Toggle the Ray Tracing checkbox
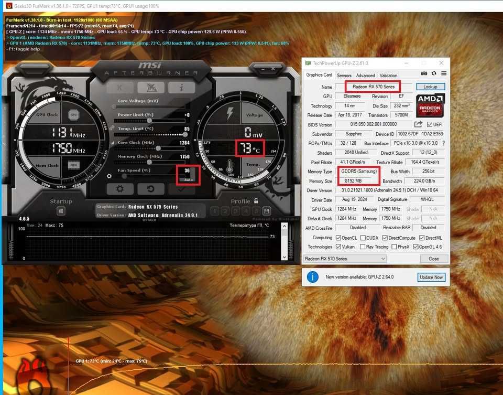 (363, 247)
